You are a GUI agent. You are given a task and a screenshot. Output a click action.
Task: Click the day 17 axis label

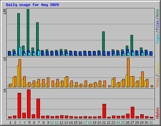coord(85,123)
